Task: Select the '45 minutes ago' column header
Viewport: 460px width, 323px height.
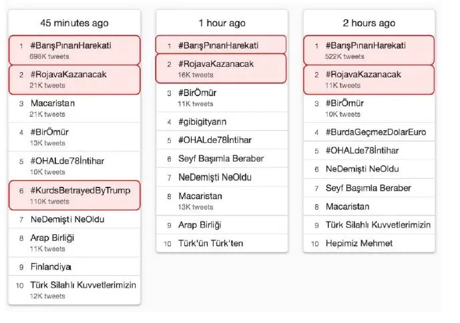Action: coord(75,23)
